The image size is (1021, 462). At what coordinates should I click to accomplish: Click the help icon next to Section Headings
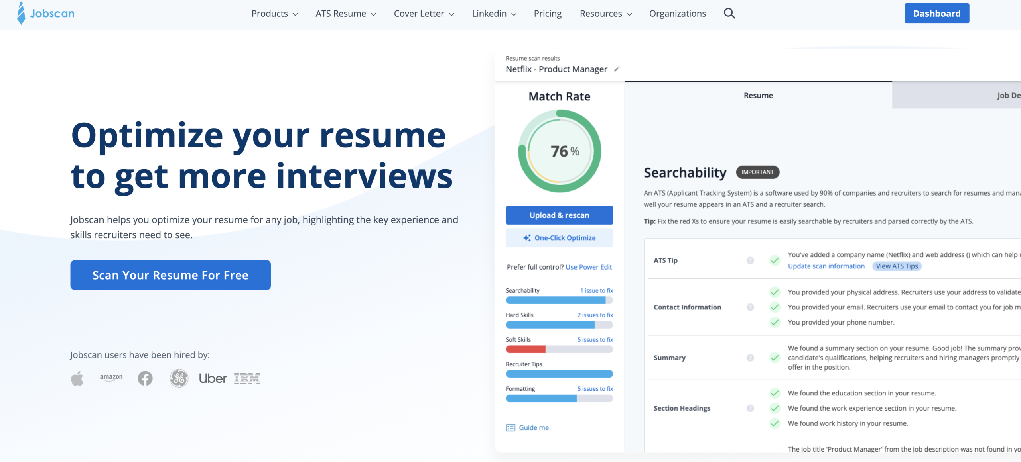(750, 408)
